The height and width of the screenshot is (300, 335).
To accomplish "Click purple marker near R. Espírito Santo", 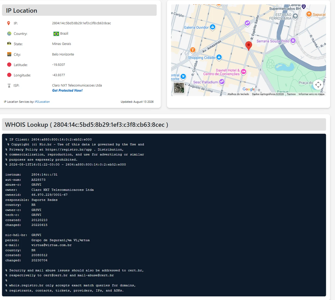I will point(247,23).
